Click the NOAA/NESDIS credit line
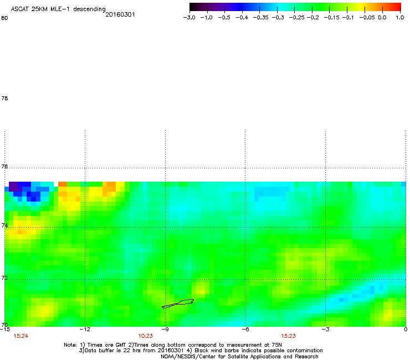Screen dimensions: 410x360 pyautogui.click(x=239, y=357)
